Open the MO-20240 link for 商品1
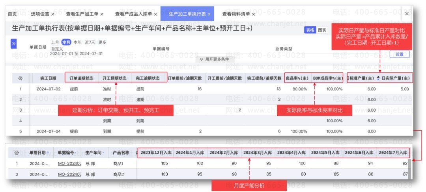426x192 pixels. pyautogui.click(x=69, y=163)
